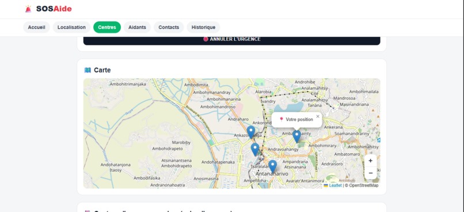Click the Andraharo label on map

[x=238, y=119]
